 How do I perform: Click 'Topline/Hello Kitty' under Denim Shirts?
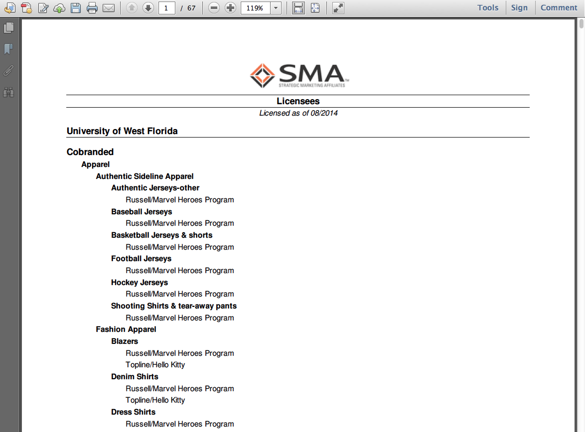coord(155,400)
